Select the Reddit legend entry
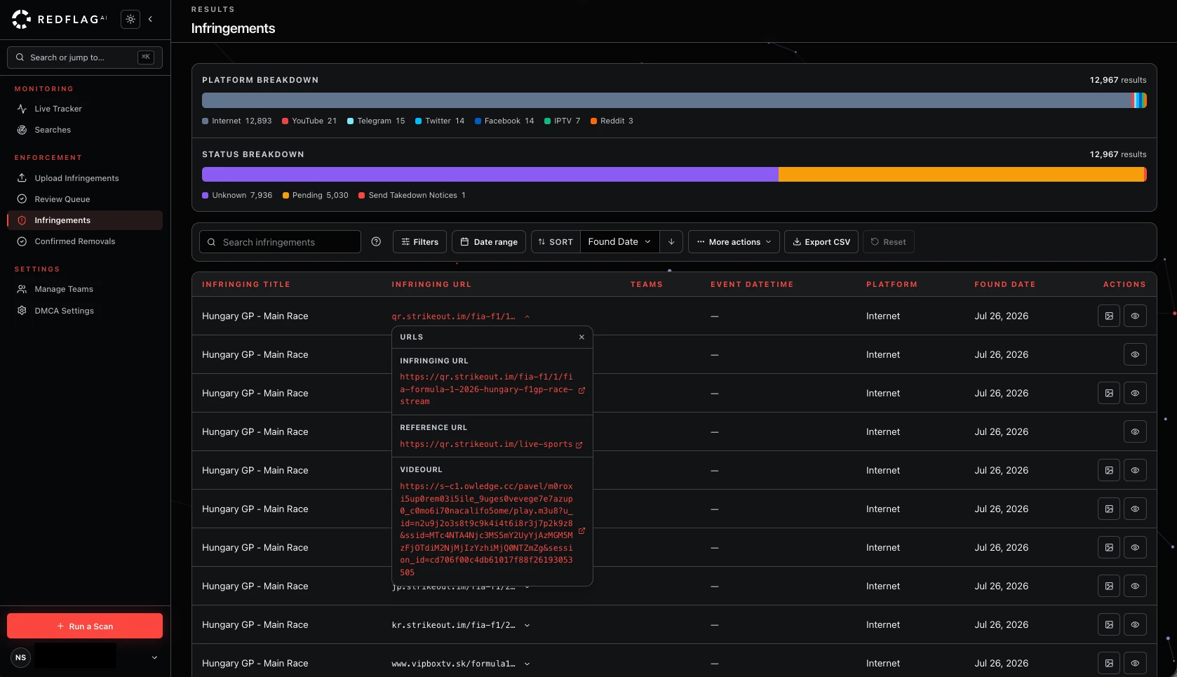This screenshot has width=1177, height=677. 612,121
